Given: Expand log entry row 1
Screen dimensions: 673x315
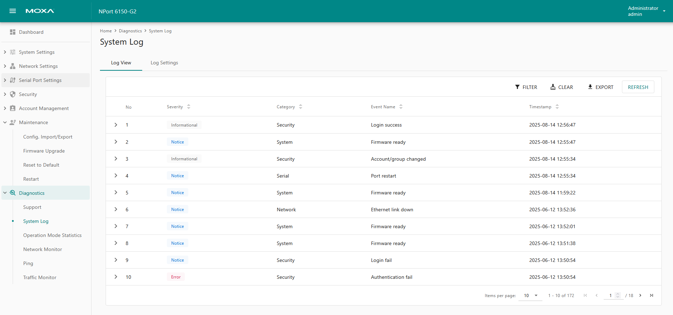Looking at the screenshot, I should coord(116,125).
